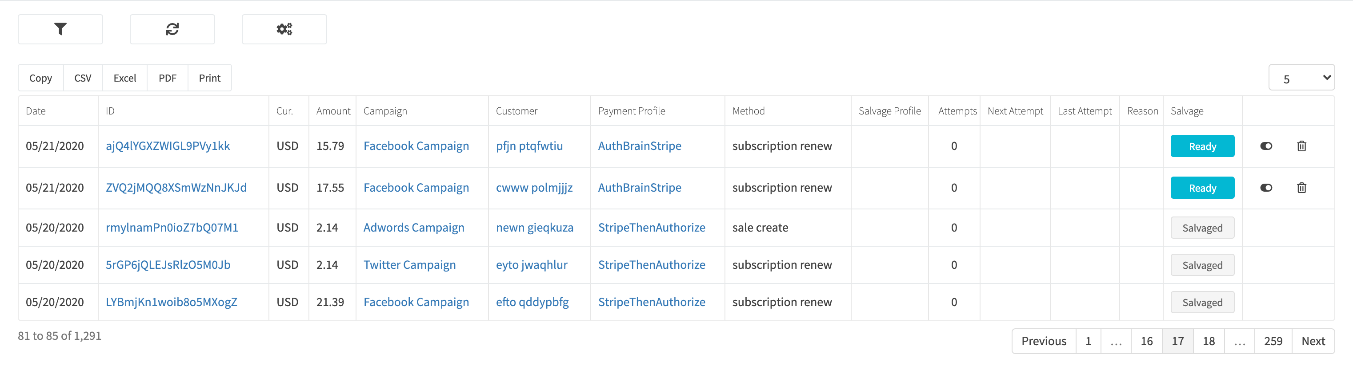Screen dimensions: 1353x378
Task: Open the Twitter Campaign link
Action: tap(410, 265)
